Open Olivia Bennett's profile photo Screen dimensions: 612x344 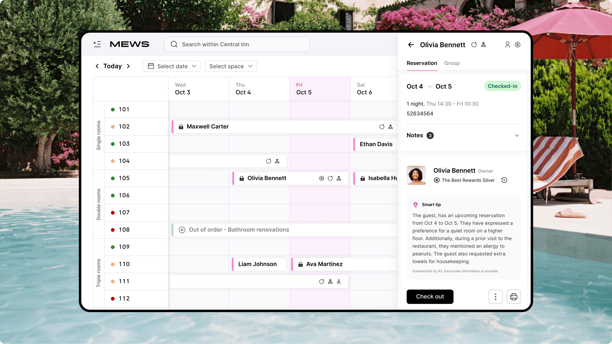(416, 175)
